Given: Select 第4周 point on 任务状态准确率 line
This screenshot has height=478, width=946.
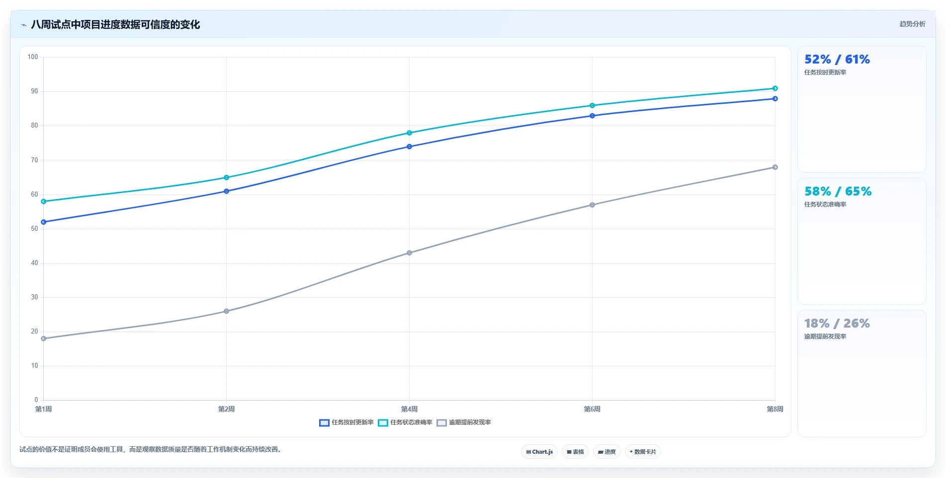Looking at the screenshot, I should click(x=410, y=133).
